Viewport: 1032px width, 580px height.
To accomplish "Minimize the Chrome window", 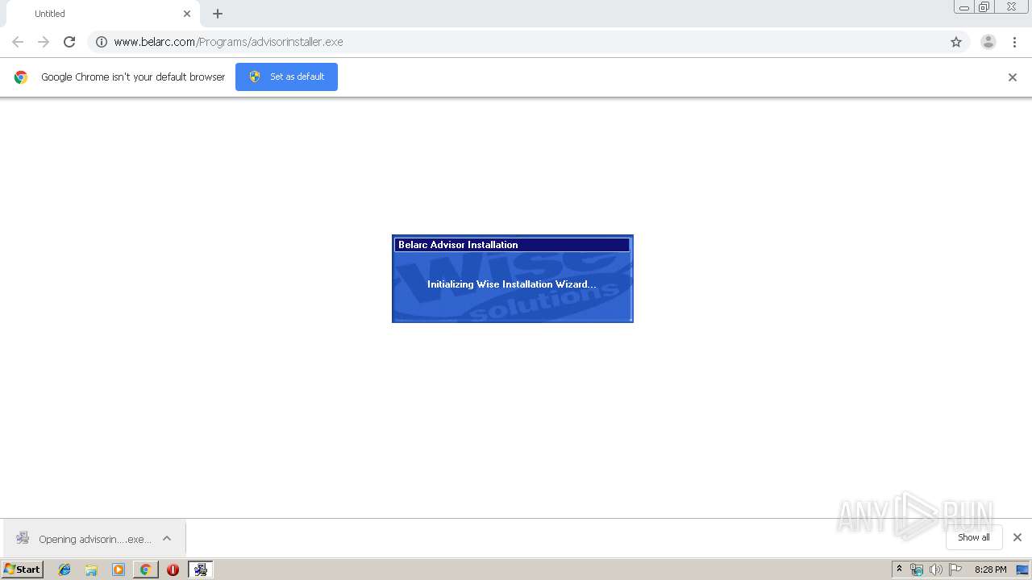I will coord(964,7).
